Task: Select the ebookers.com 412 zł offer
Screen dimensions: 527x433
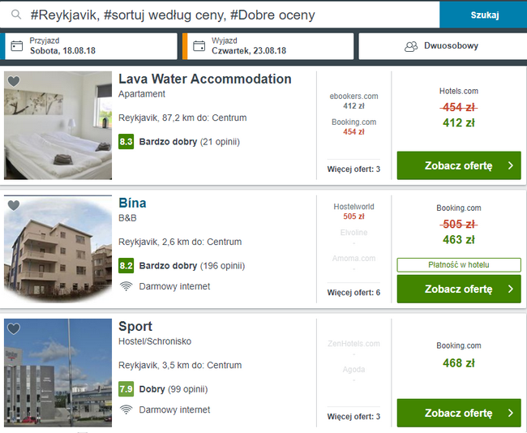Action: 353,101
